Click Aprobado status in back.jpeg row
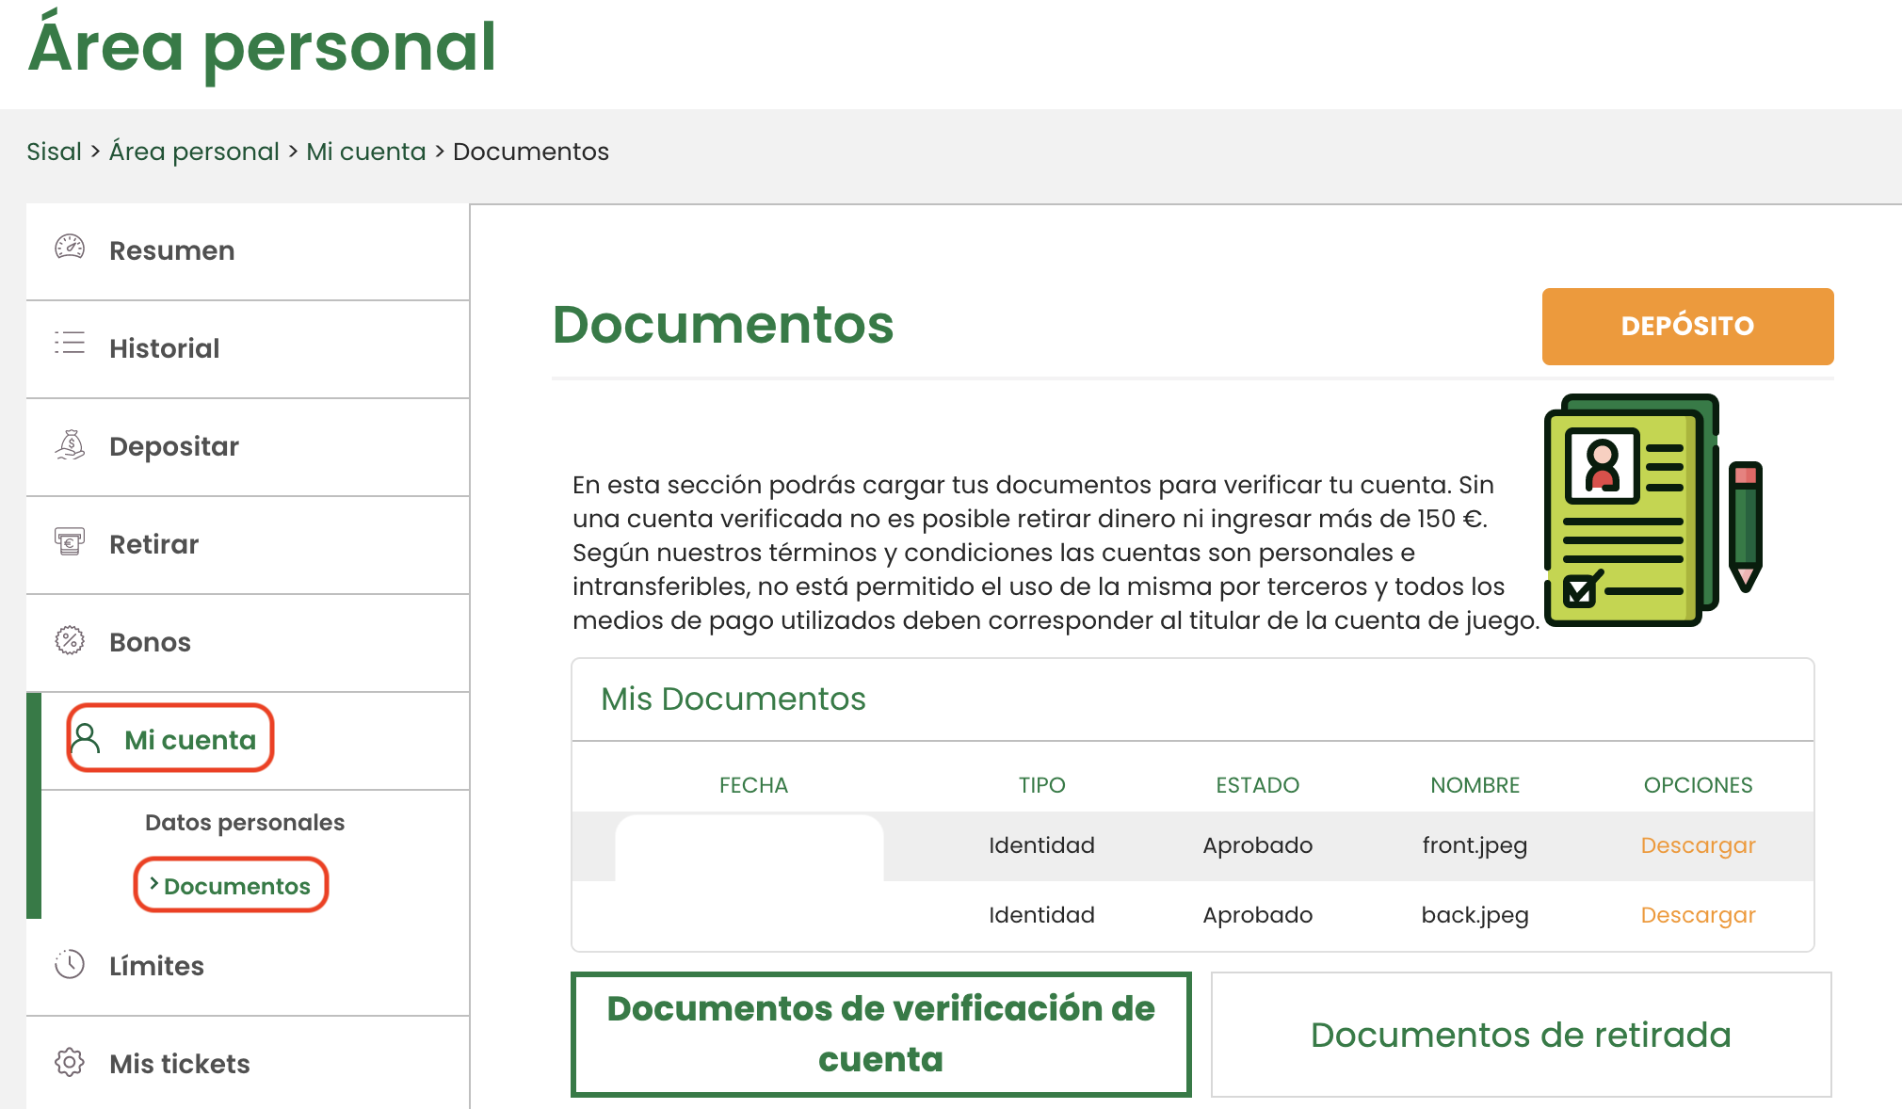This screenshot has height=1109, width=1902. click(1257, 915)
